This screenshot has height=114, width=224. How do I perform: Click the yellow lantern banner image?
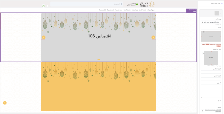pos(99,86)
